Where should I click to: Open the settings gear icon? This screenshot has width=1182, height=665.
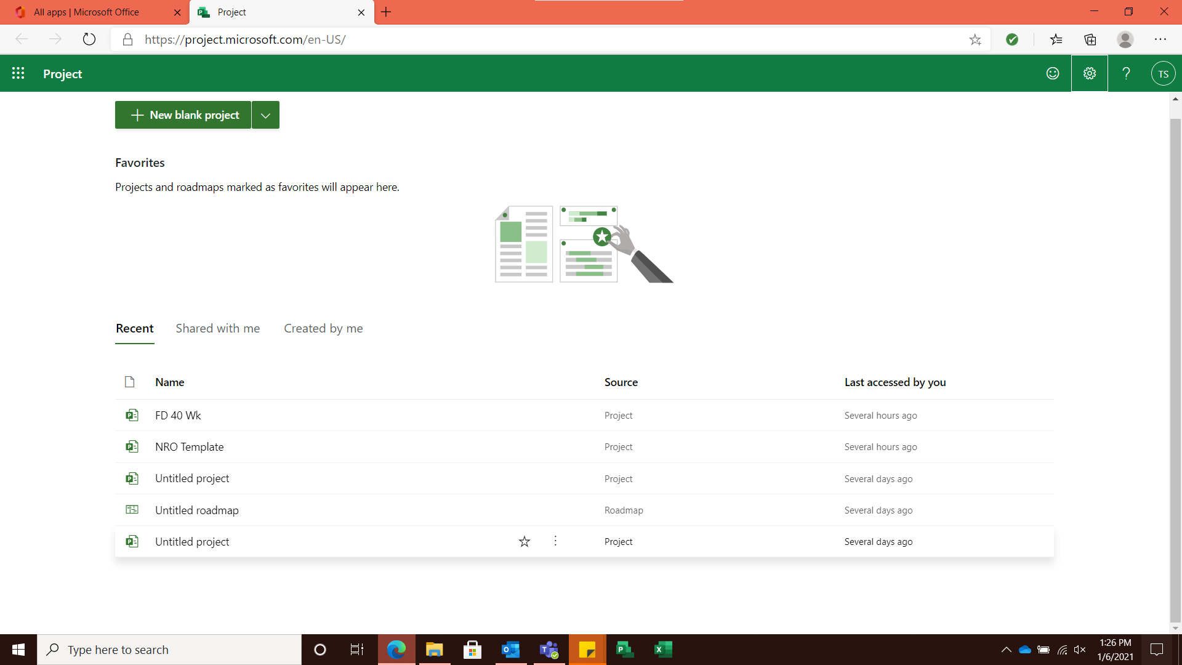point(1090,73)
